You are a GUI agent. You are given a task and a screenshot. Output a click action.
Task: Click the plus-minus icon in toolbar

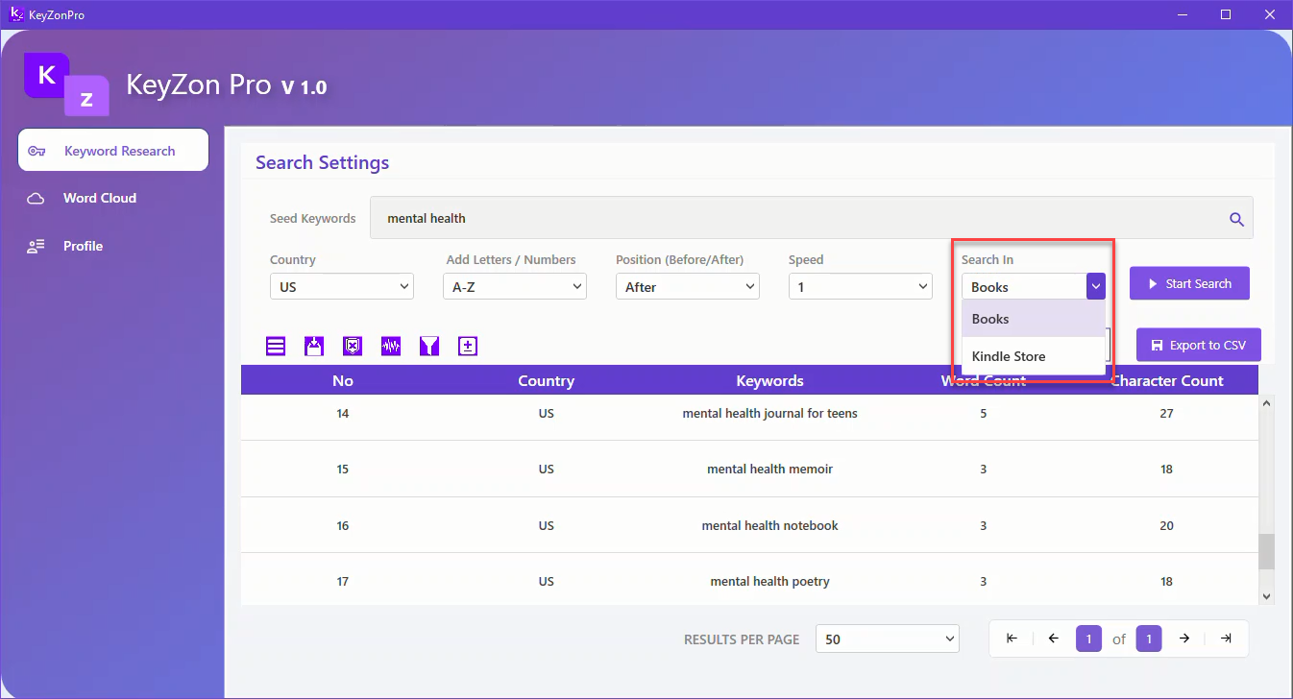click(x=468, y=347)
